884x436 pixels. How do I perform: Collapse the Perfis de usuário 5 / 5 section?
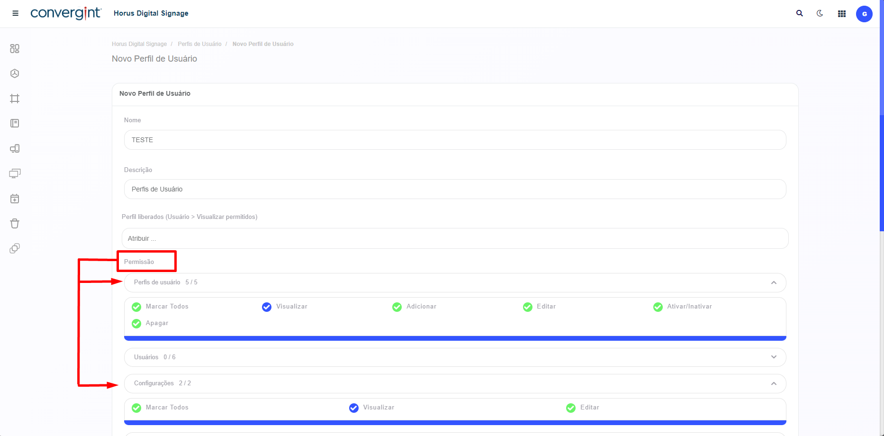point(774,282)
